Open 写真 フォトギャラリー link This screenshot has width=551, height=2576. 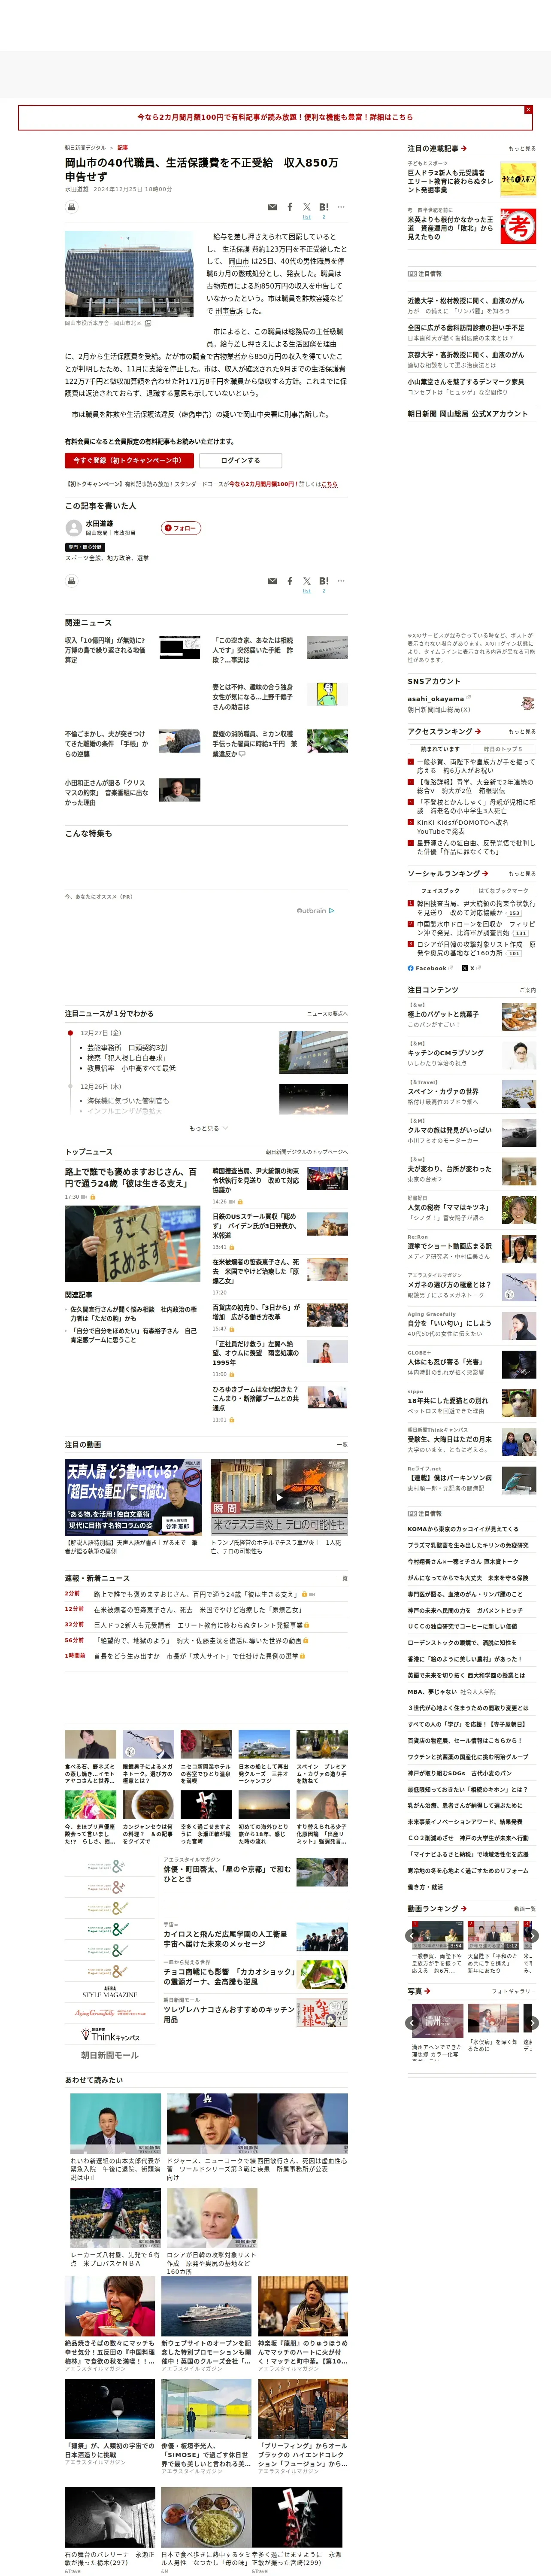click(514, 1991)
